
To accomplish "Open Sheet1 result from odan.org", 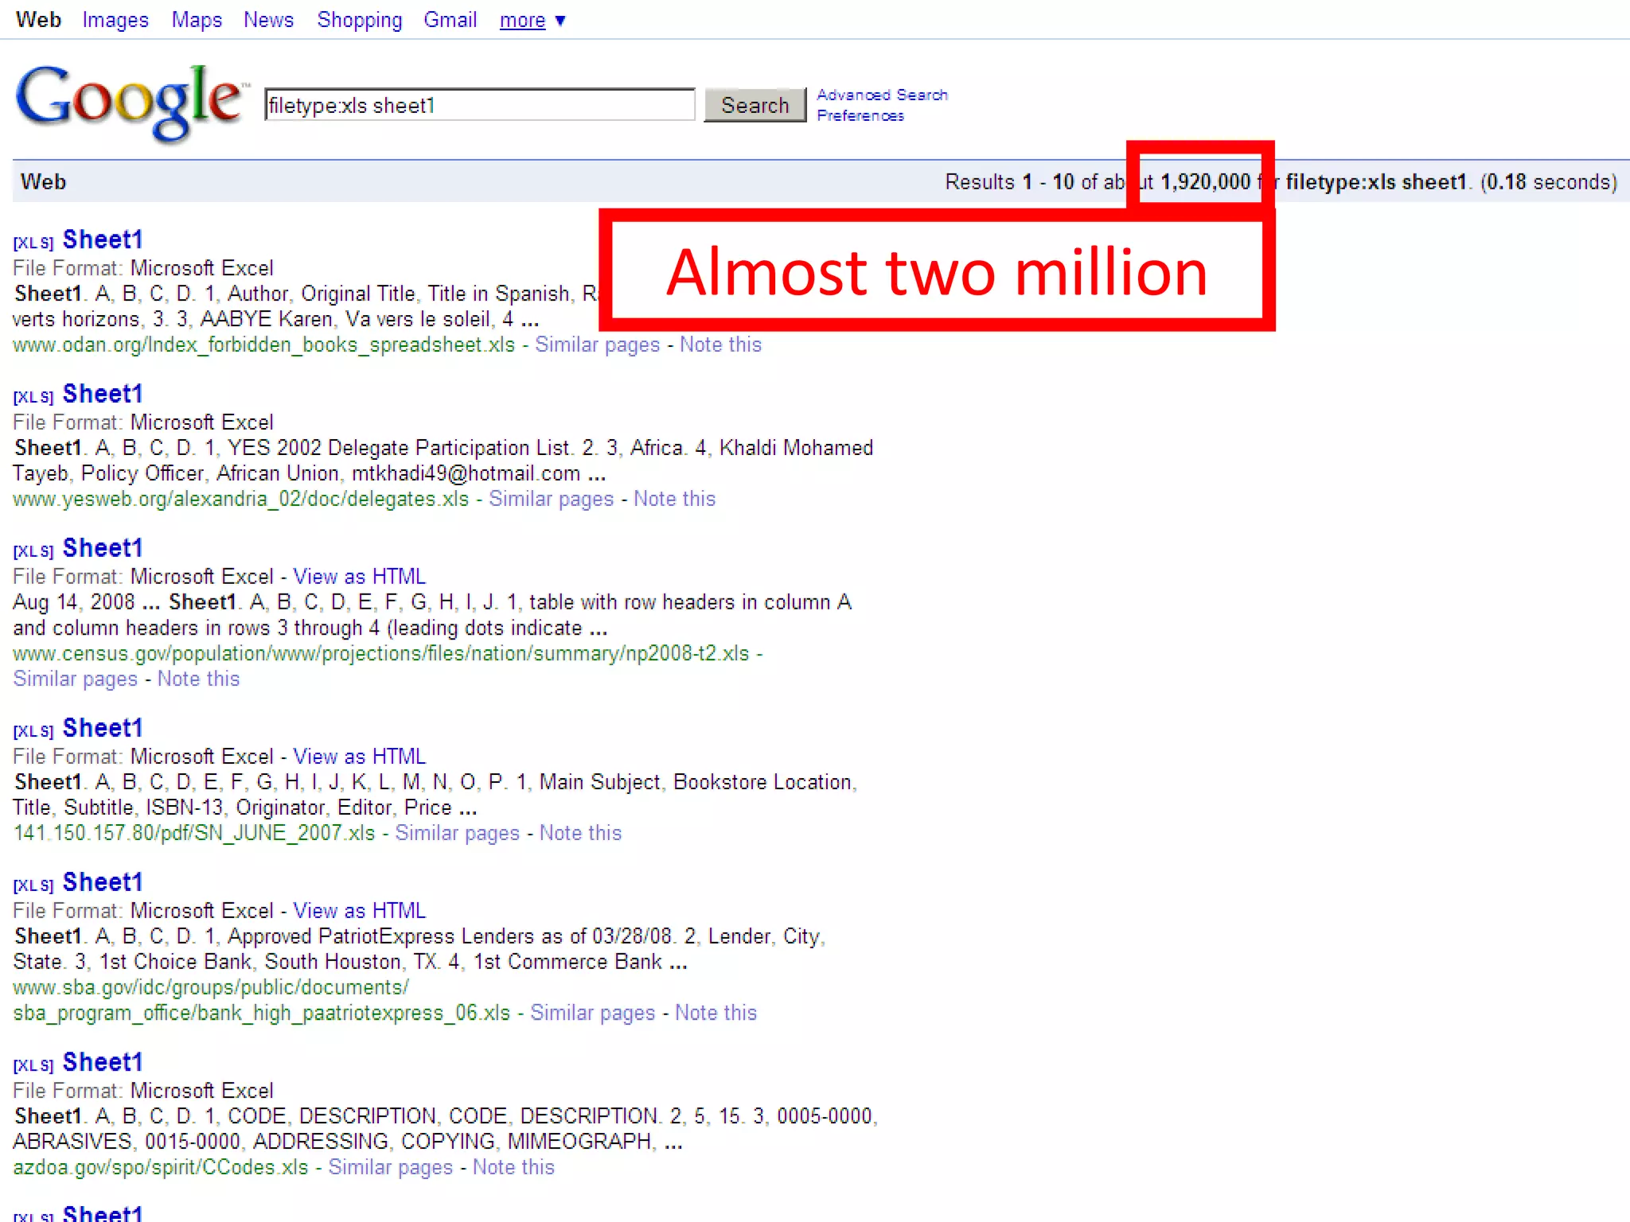I will point(103,239).
